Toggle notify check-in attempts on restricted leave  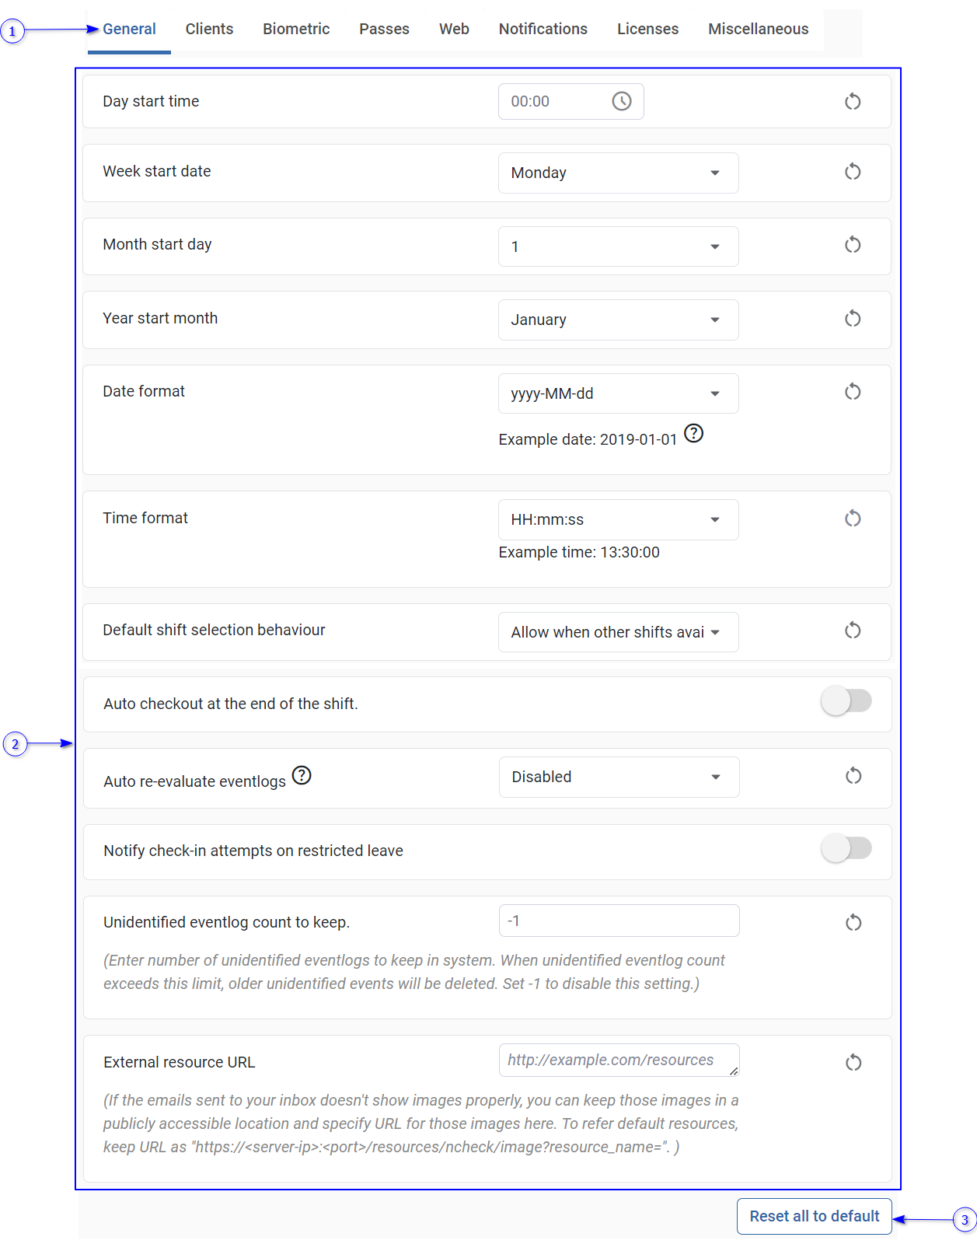(846, 848)
